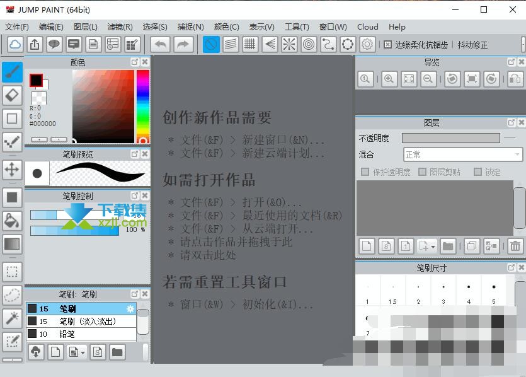This screenshot has height=377, width=526.
Task: Select the Bucket fill tool
Action: (x=13, y=221)
